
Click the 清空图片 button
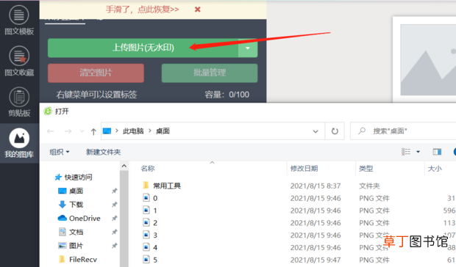pos(96,73)
